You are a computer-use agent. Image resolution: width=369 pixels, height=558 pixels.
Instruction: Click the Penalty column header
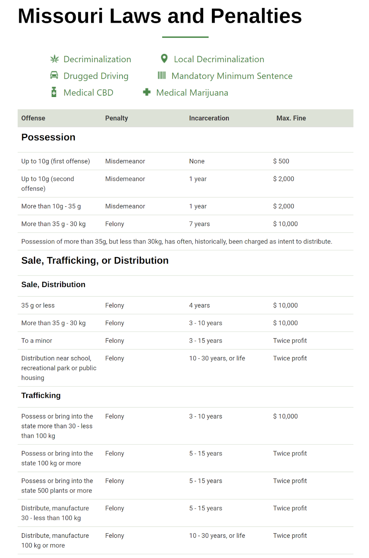pos(117,118)
